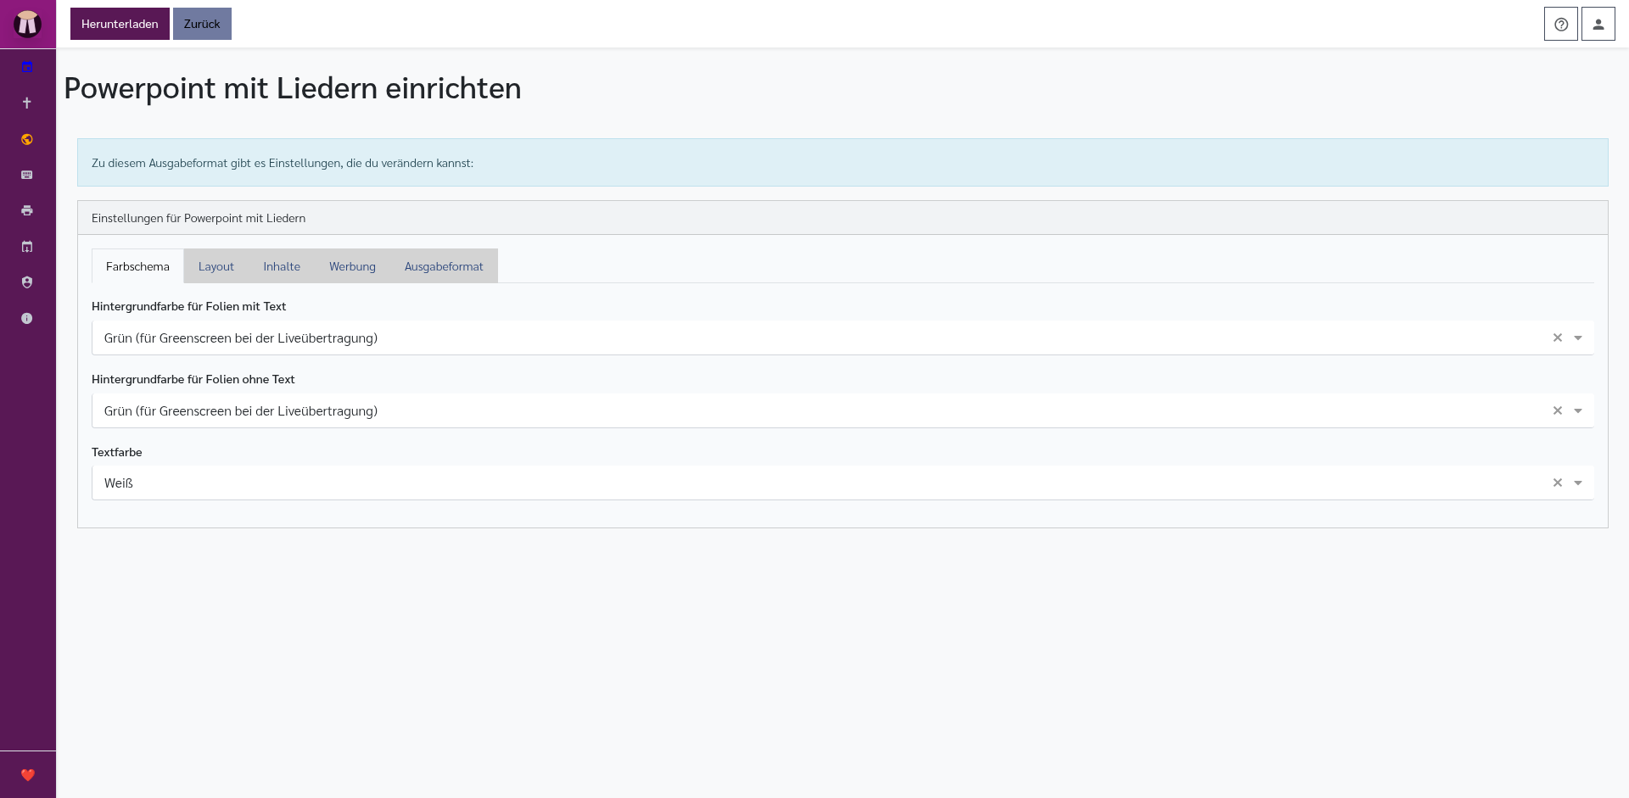Select the cross icon in sidebar
Screen dimensions: 1629x798
[27, 103]
